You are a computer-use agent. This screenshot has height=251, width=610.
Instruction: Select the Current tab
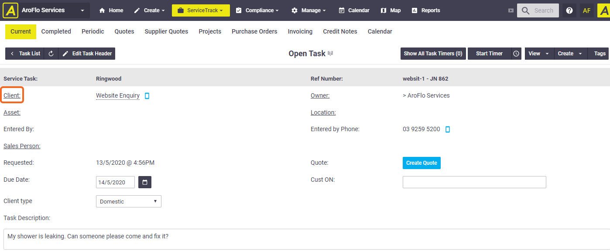21,31
